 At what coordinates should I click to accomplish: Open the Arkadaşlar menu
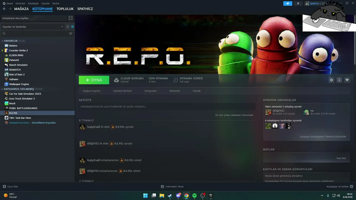[x=33, y=3]
